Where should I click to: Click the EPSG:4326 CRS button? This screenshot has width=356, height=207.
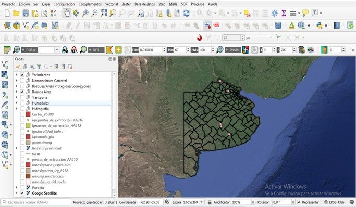click(334, 202)
